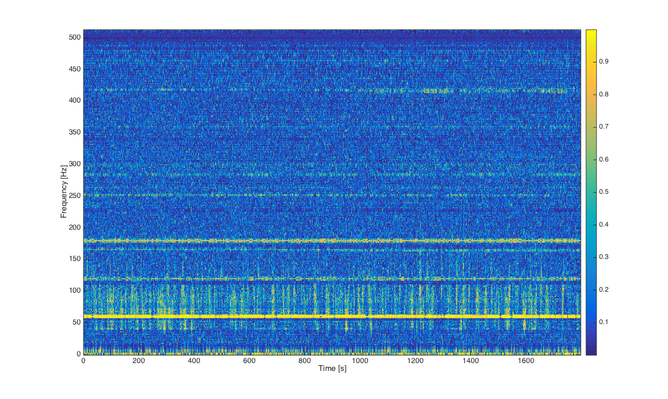668x399 pixels.
Task: Click x-axis tick label 1600
Action: pyautogui.click(x=526, y=361)
